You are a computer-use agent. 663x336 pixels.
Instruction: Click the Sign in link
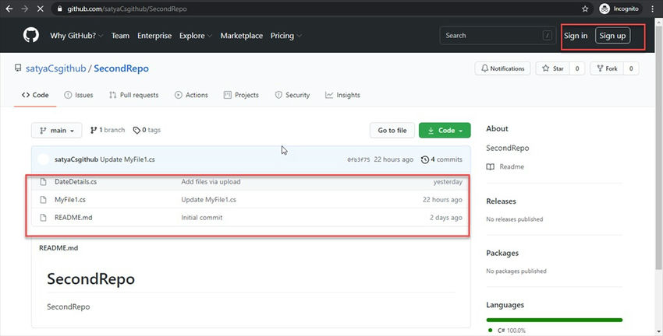[576, 36]
